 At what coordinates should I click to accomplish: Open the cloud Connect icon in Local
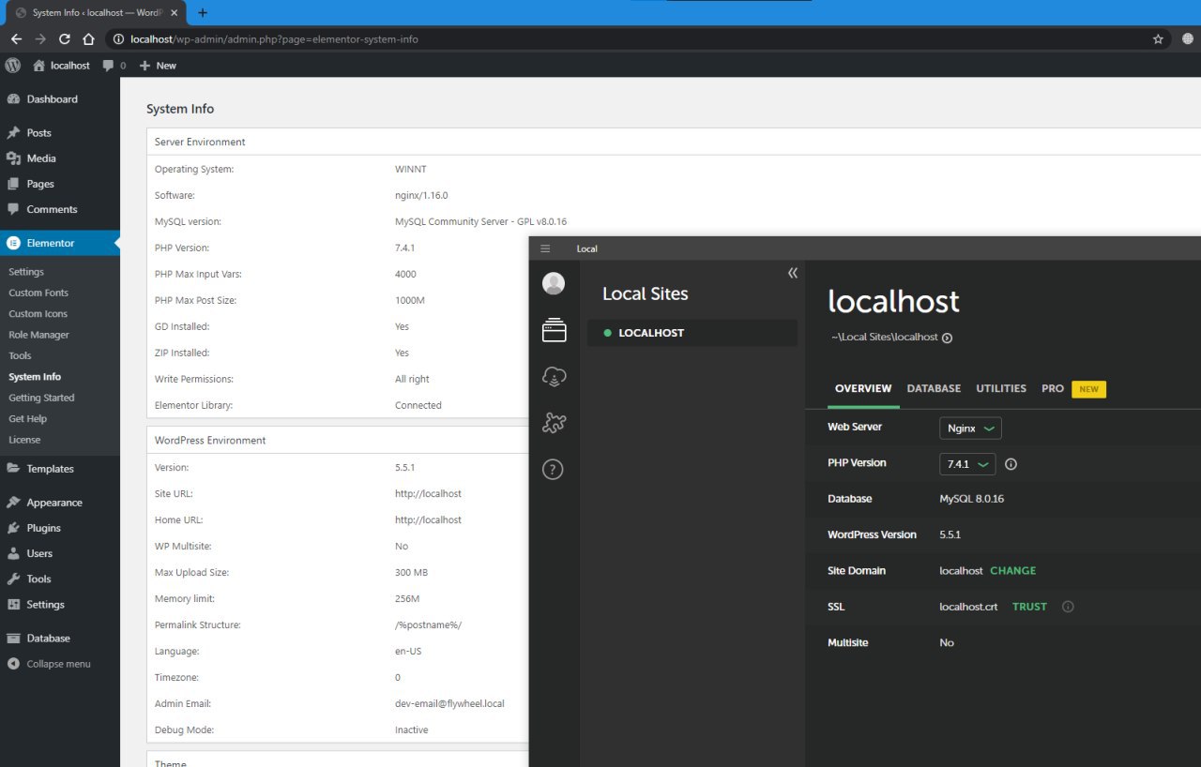click(x=554, y=377)
